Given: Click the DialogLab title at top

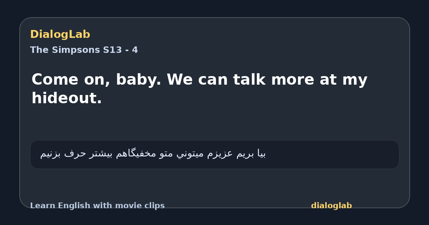Looking at the screenshot, I should click(x=60, y=34).
